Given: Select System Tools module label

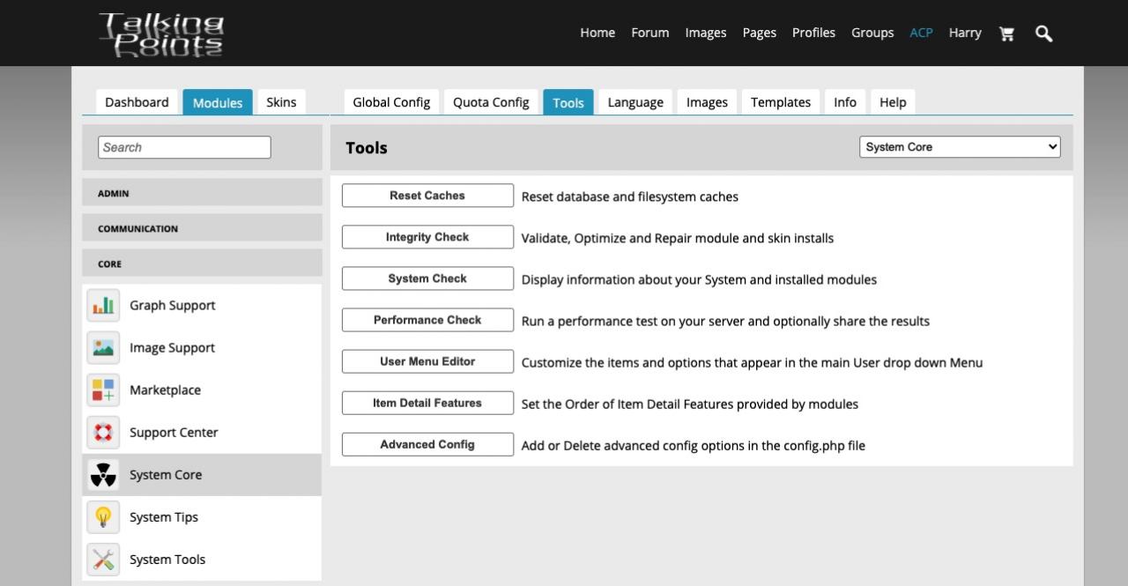Looking at the screenshot, I should (167, 560).
